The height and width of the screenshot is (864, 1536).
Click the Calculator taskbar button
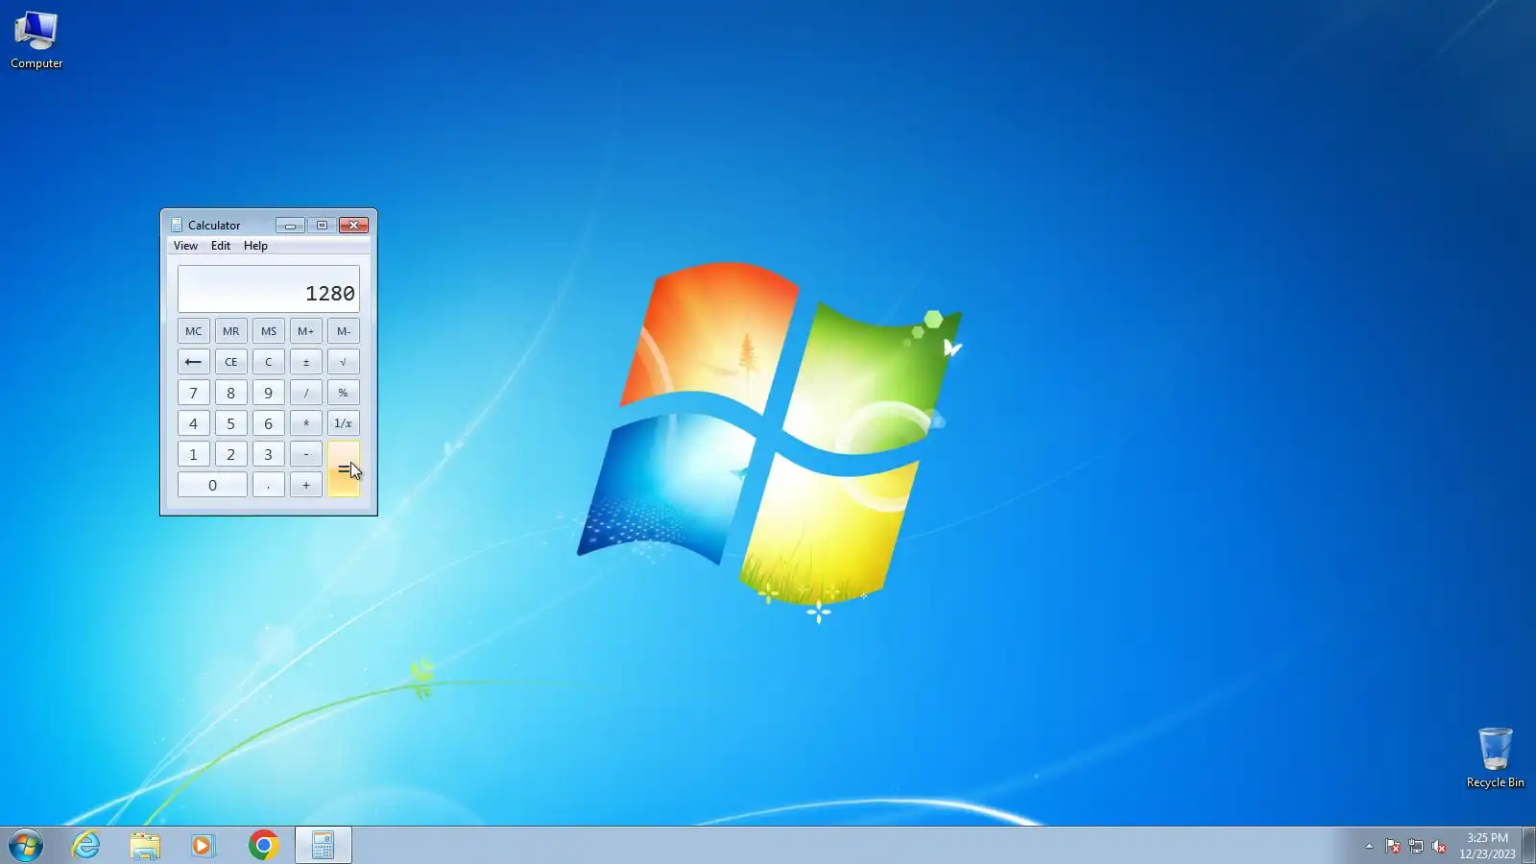323,845
